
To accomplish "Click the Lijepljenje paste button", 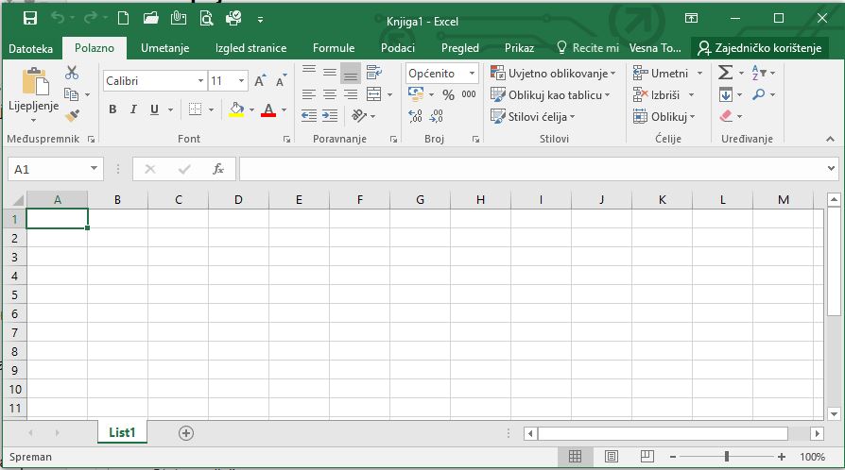I will (x=34, y=93).
